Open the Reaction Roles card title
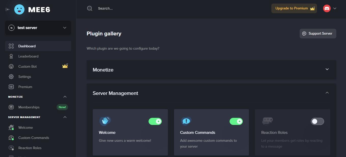 (274, 133)
